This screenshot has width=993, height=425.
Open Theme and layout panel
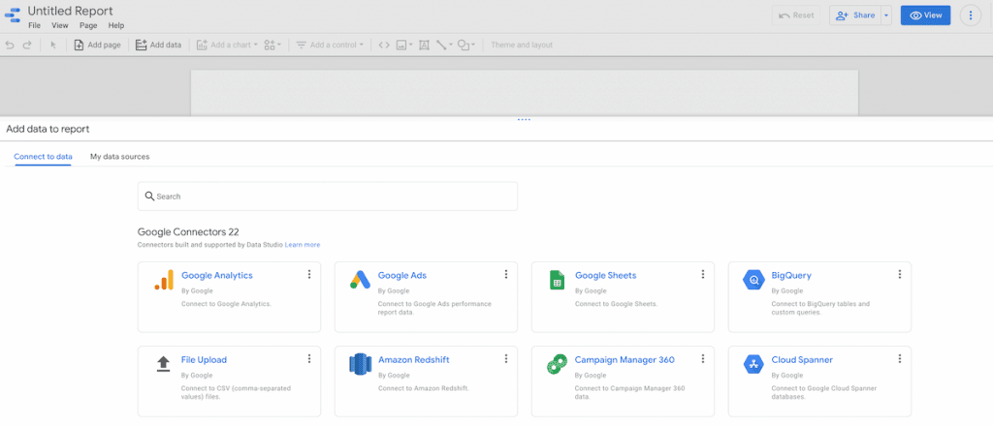click(x=522, y=45)
